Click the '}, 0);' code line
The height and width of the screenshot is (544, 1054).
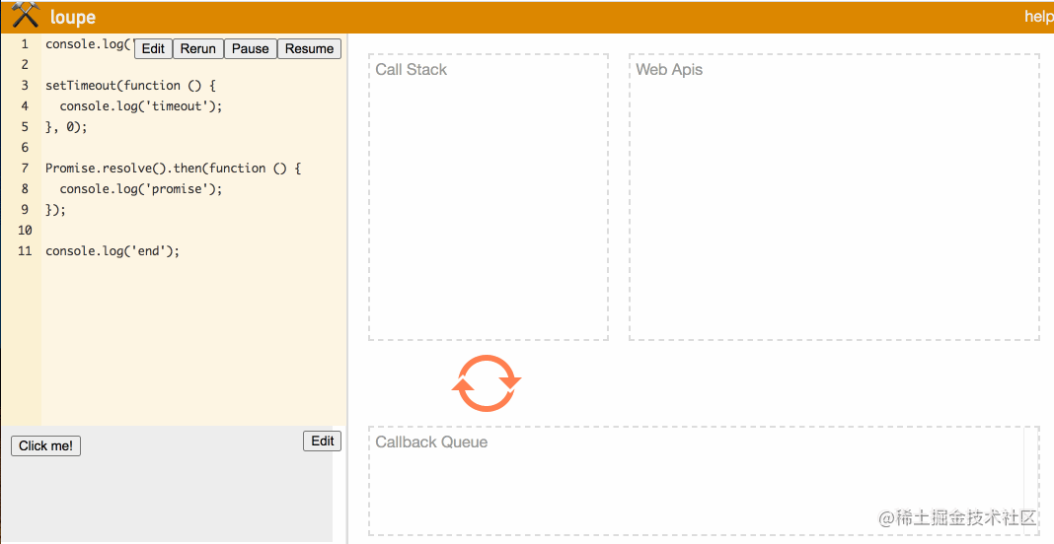tap(66, 127)
